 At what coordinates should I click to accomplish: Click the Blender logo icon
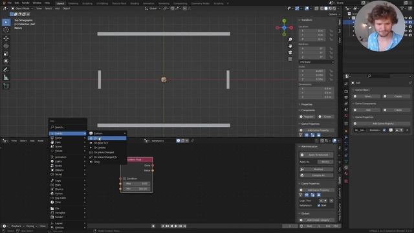(4, 3)
